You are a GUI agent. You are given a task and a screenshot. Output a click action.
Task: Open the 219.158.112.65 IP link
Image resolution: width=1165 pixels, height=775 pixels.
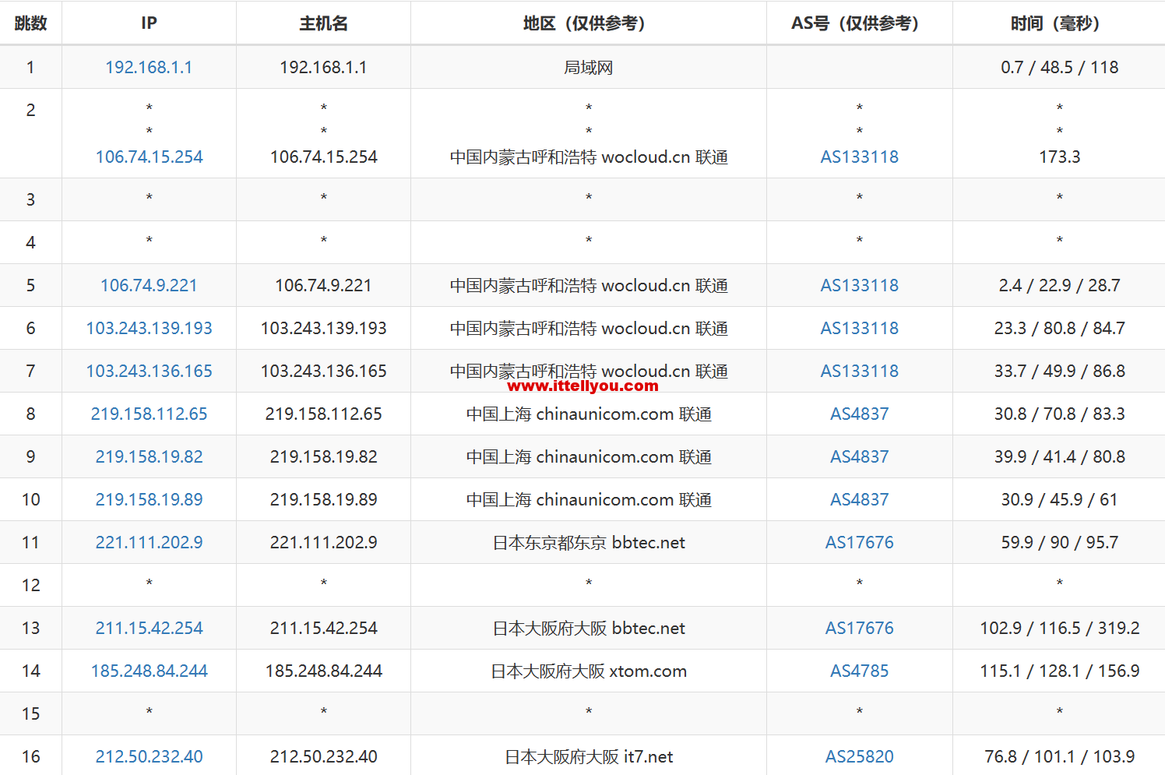coord(149,414)
